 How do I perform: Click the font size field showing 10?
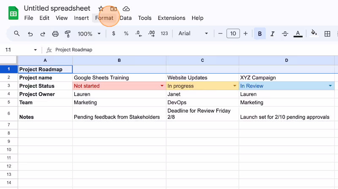233,33
